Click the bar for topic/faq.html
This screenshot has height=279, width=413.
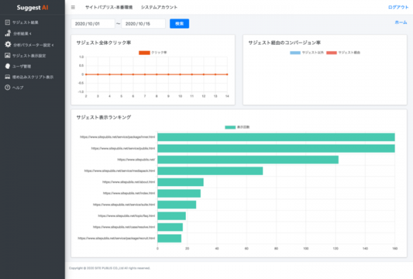(171, 216)
